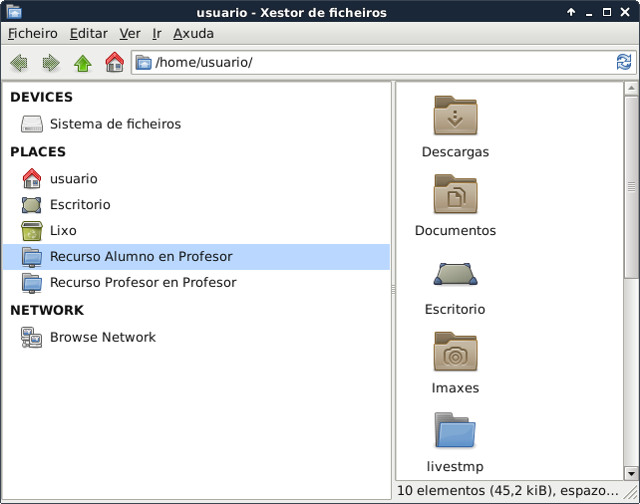Click the back arrow navigation button

tap(19, 63)
